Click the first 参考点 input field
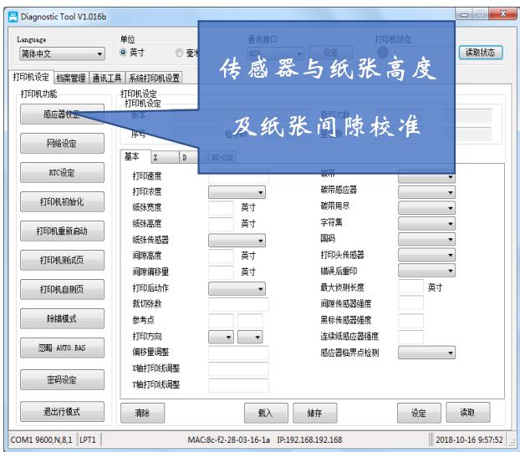Image resolution: width=520 pixels, height=452 pixels. [x=221, y=321]
